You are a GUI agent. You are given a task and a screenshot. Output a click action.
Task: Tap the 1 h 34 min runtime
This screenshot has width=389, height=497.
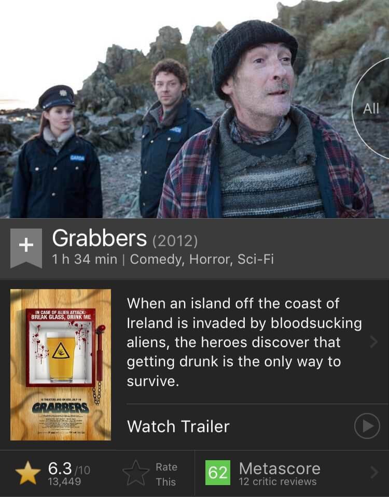(85, 259)
